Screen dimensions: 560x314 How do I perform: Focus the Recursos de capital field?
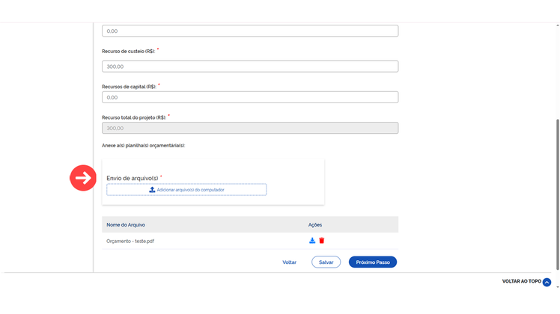point(250,97)
